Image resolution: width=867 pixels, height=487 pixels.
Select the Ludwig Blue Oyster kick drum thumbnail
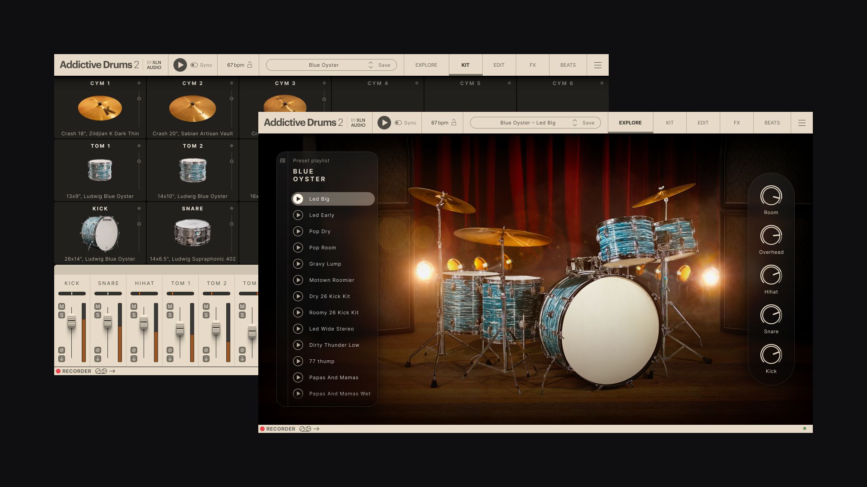pyautogui.click(x=100, y=233)
